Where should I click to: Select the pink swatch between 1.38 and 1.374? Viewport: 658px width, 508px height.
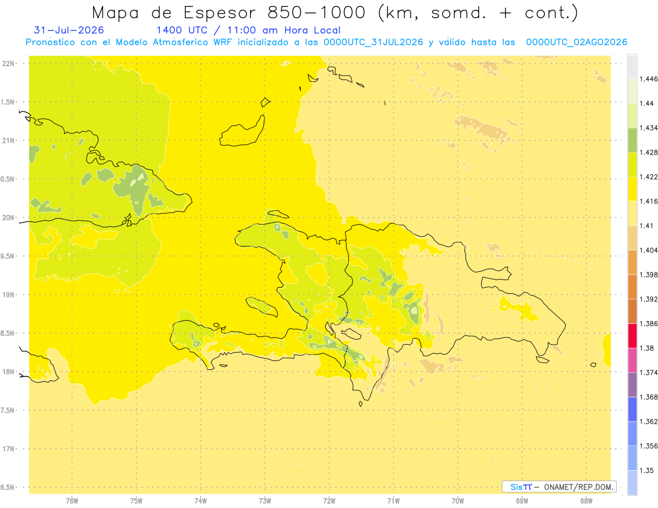(632, 360)
